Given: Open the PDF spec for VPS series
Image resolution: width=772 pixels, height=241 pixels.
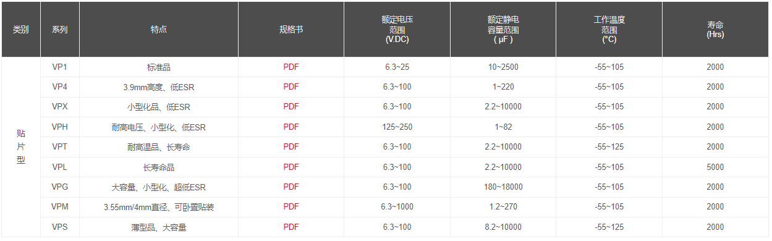Looking at the screenshot, I should 291,227.
